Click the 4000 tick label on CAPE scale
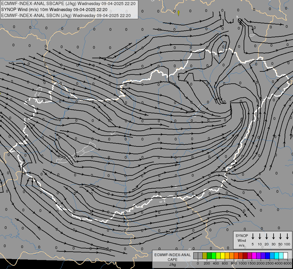Screen dimensions: 293x269 tap(279, 263)
